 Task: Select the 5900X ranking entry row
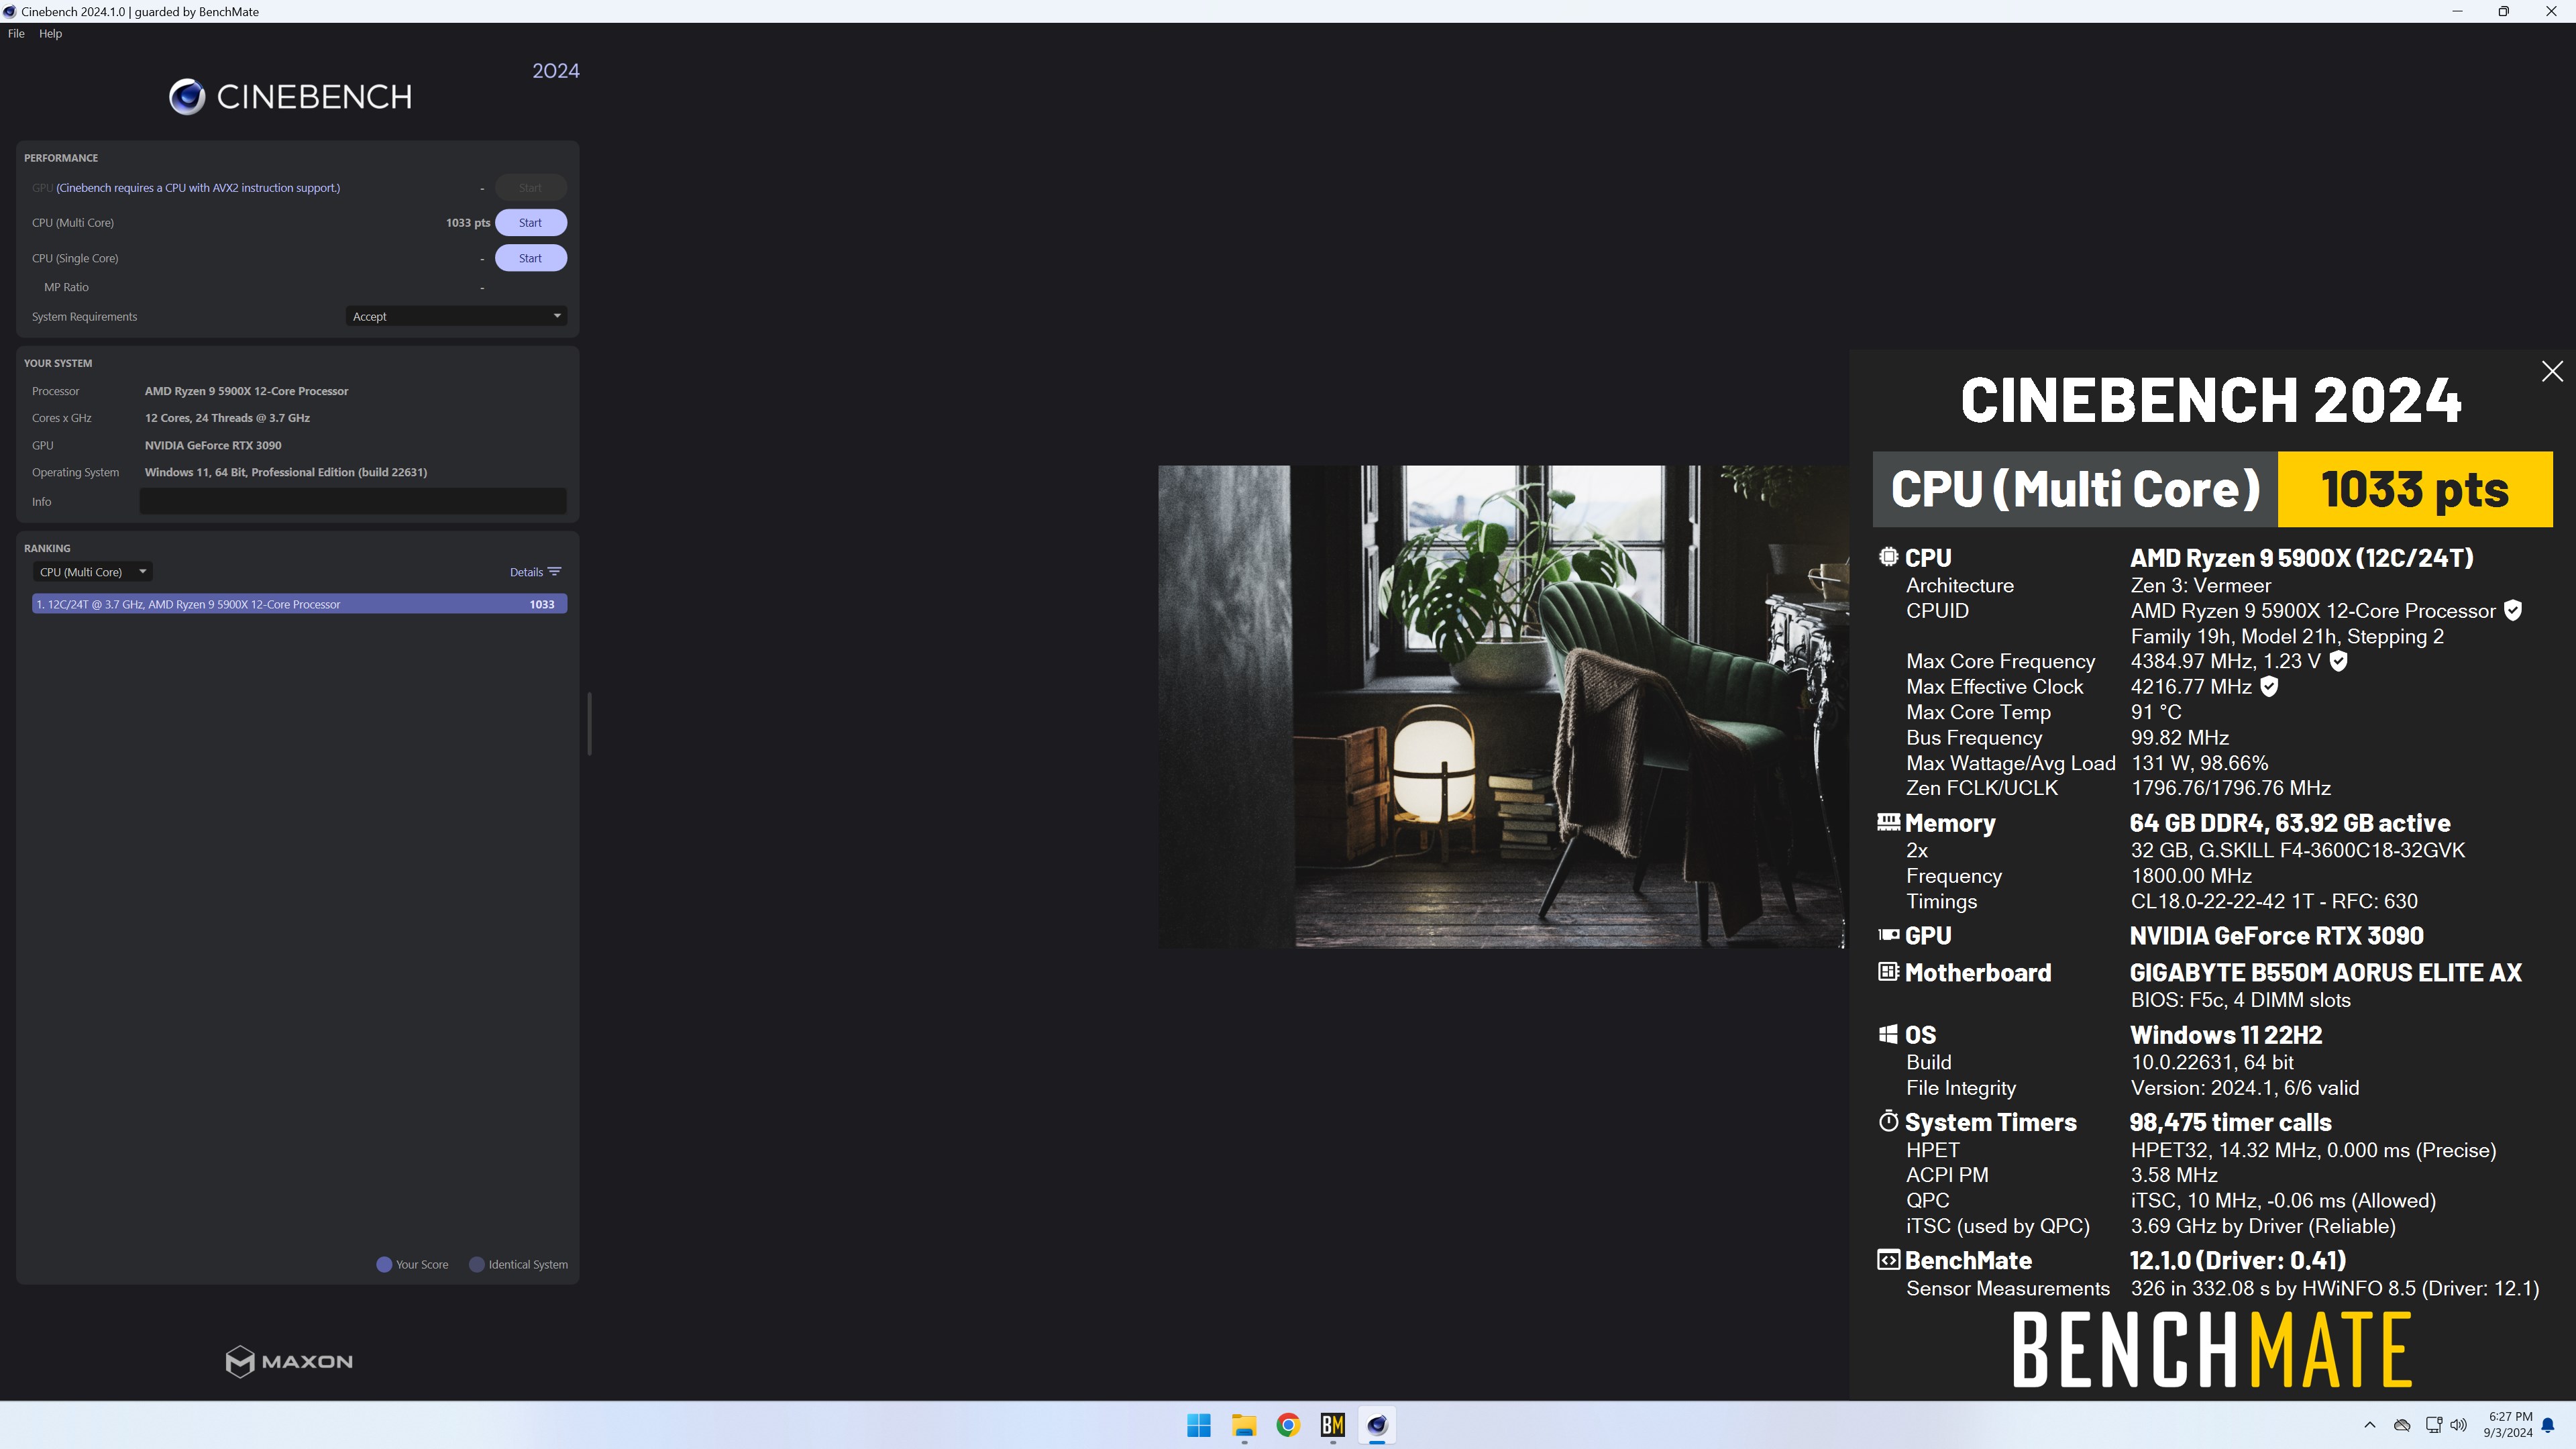pos(299,604)
